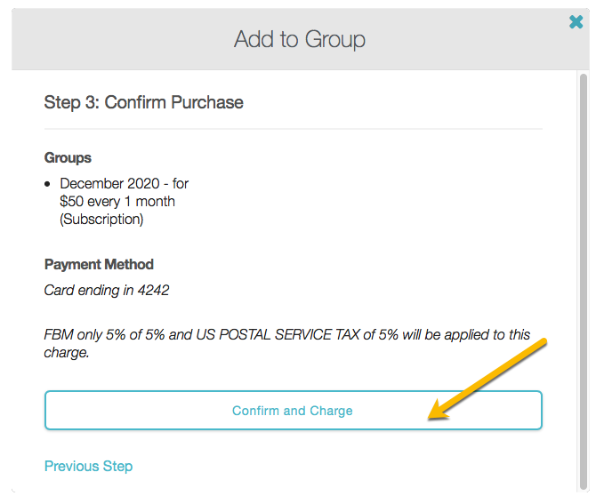This screenshot has height=504, width=596.
Task: Select the Card ending in 4242 text
Action: (x=106, y=290)
